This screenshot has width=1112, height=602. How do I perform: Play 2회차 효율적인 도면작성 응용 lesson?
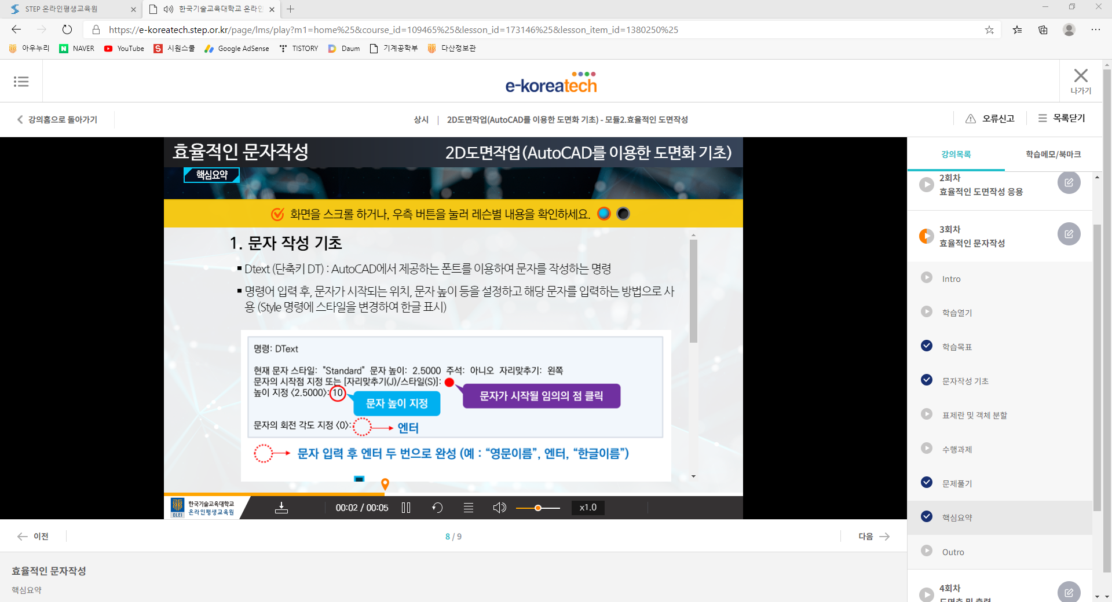927,185
